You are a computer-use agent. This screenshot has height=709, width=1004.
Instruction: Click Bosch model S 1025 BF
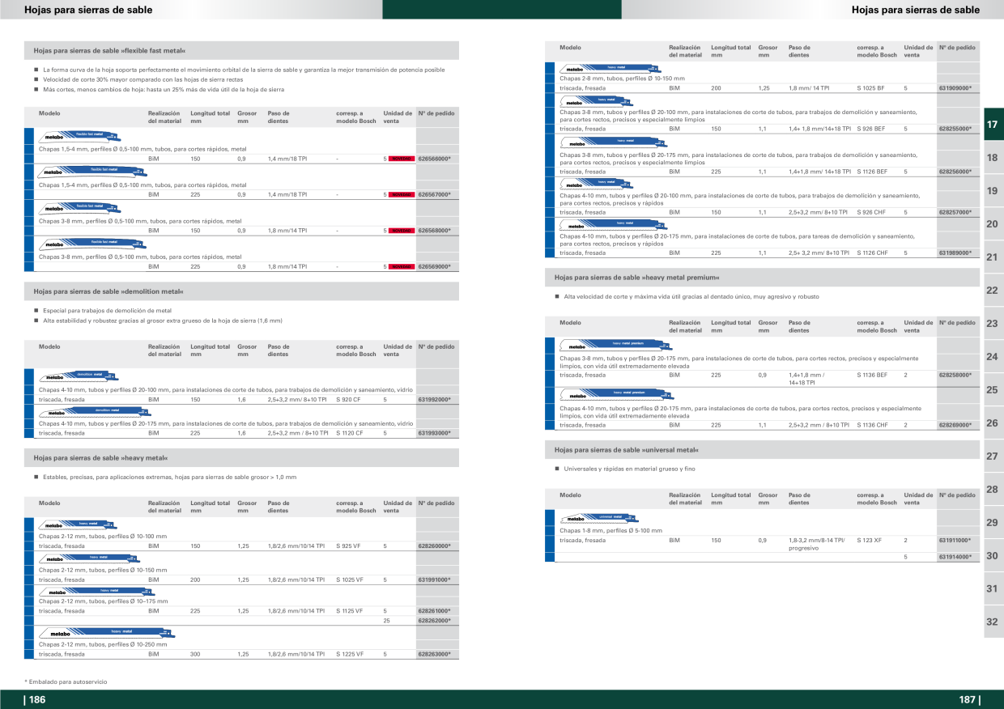(870, 87)
